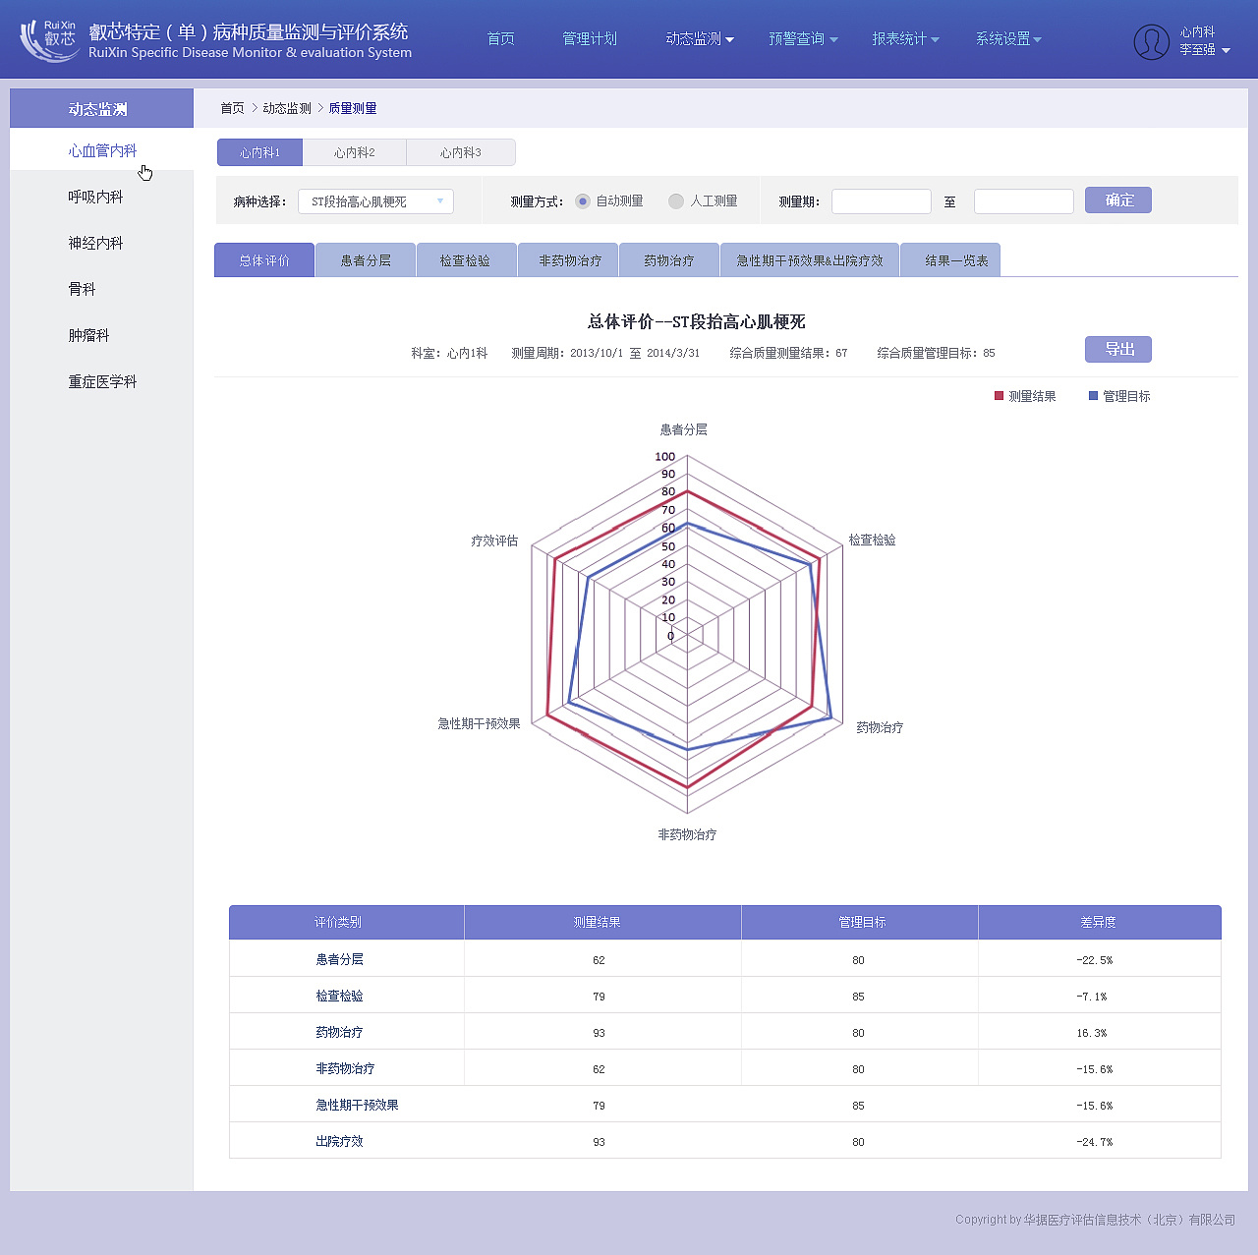
Task: Click the 确定 confirm button
Action: tap(1117, 200)
